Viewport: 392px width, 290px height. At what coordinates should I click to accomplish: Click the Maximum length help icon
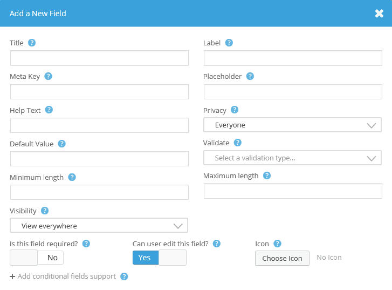[267, 176]
